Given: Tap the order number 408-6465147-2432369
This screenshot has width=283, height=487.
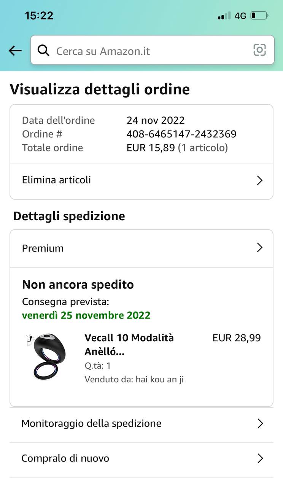Looking at the screenshot, I should (181, 134).
